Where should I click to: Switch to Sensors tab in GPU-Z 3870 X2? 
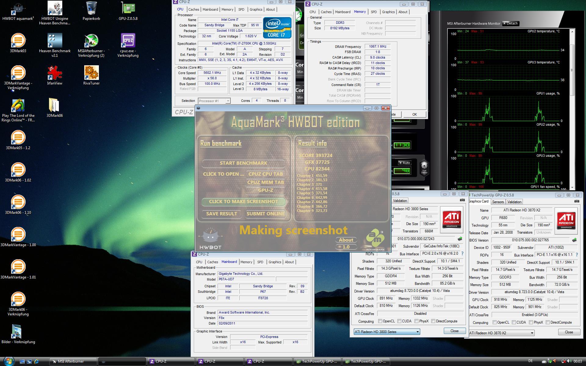point(498,202)
